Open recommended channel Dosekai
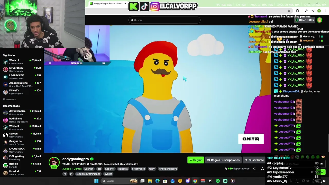Image resolution: width=329 pixels, height=185 pixels. 22,173
